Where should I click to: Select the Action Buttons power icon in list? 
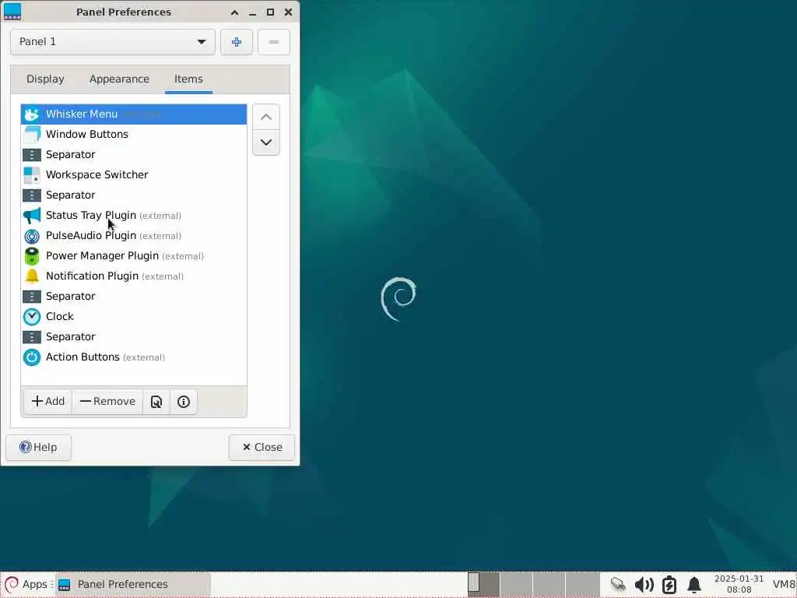click(x=31, y=357)
